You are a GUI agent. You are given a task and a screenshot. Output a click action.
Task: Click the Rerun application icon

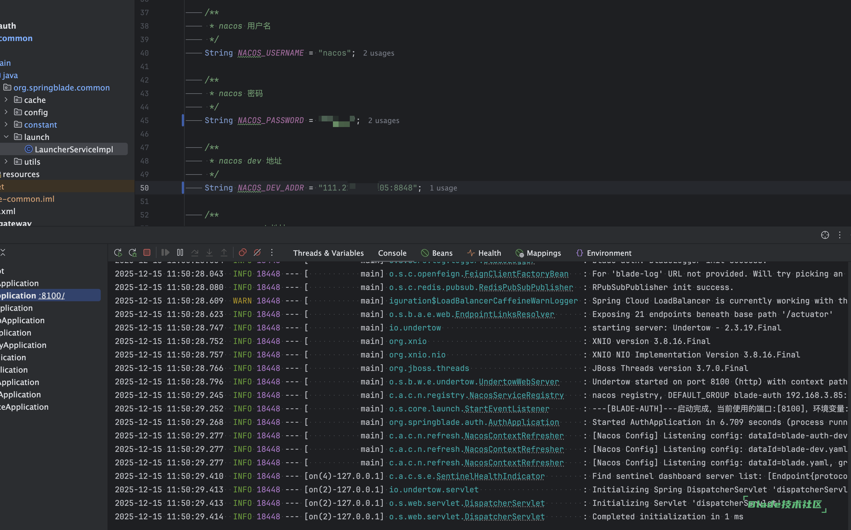click(x=118, y=253)
